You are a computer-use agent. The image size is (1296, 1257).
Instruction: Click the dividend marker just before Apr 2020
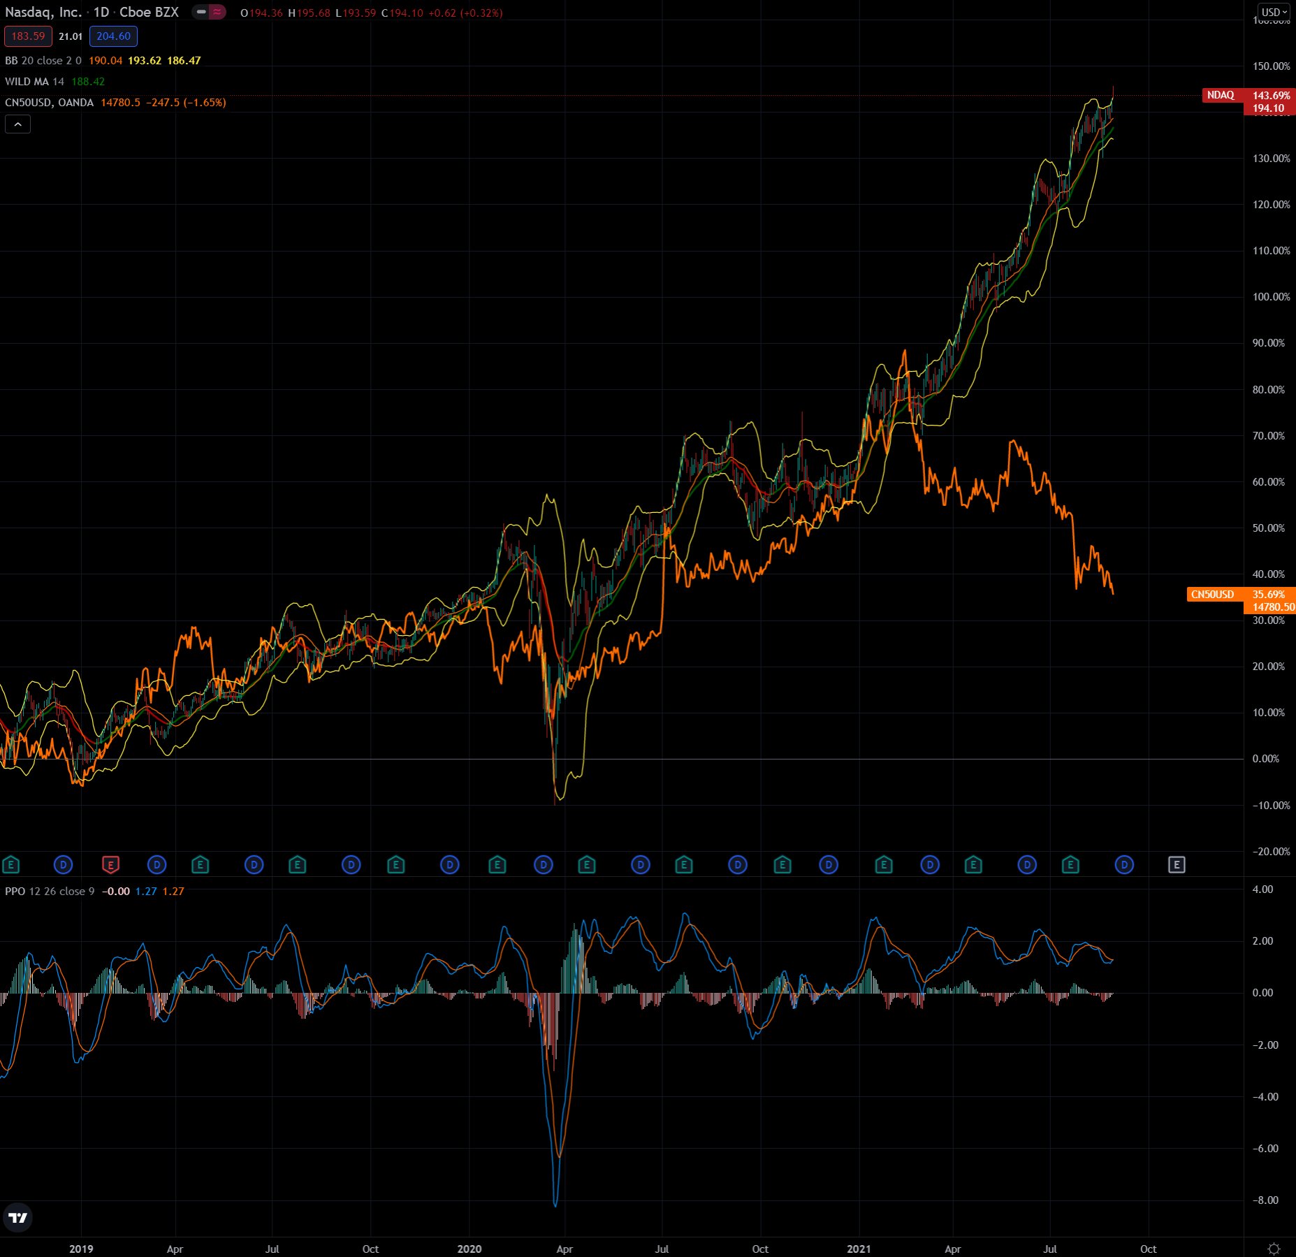coord(543,865)
